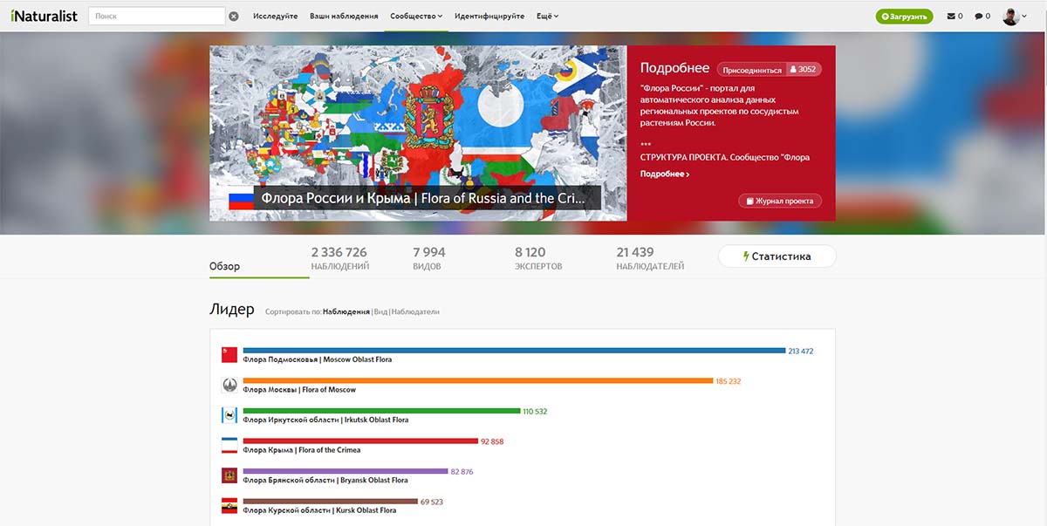Screen dimensions: 1047x526
Task: Click the 3052 members count badge
Action: point(803,69)
